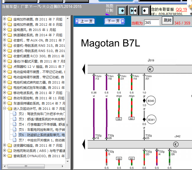
Task: Click upper reference box 60 under rt/gn wire
Action: tap(131, 118)
